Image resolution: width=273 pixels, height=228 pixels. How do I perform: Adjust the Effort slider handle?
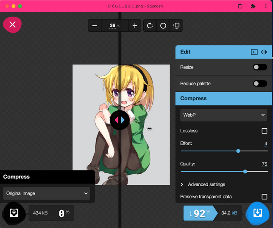[x=238, y=151]
